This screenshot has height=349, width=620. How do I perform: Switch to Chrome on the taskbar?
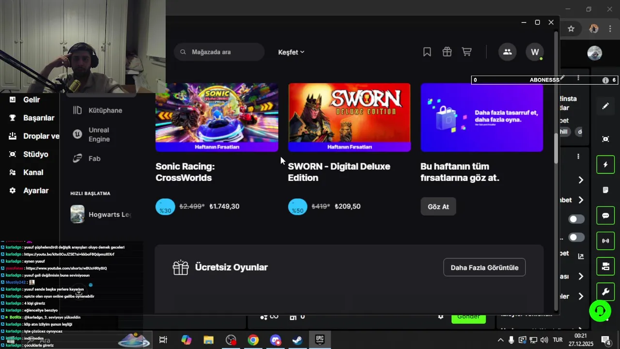(x=253, y=340)
